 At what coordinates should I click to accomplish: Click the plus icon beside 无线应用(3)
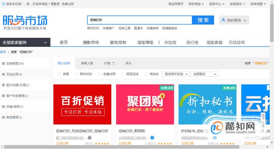pos(3,74)
